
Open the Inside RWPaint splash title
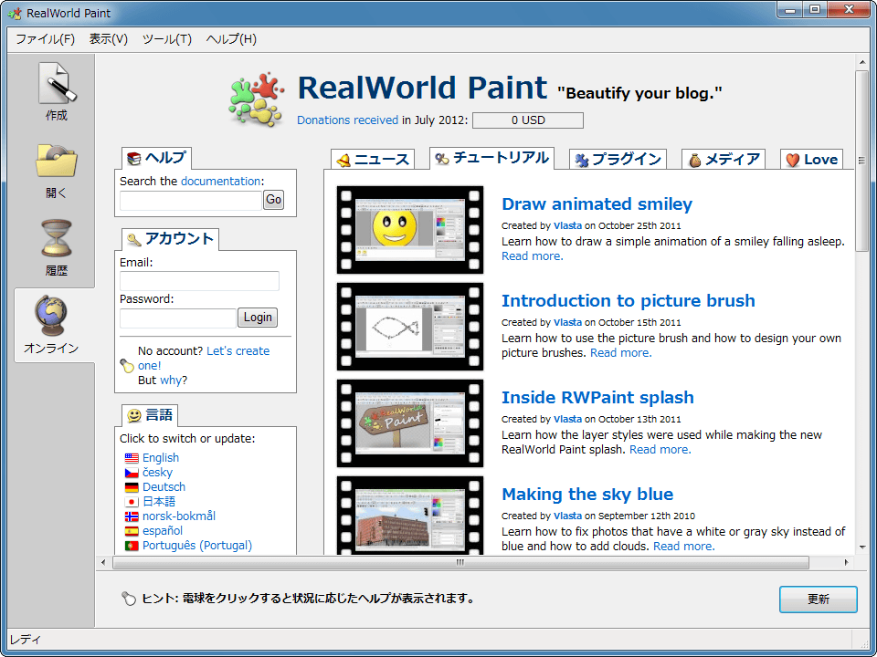pyautogui.click(x=597, y=397)
